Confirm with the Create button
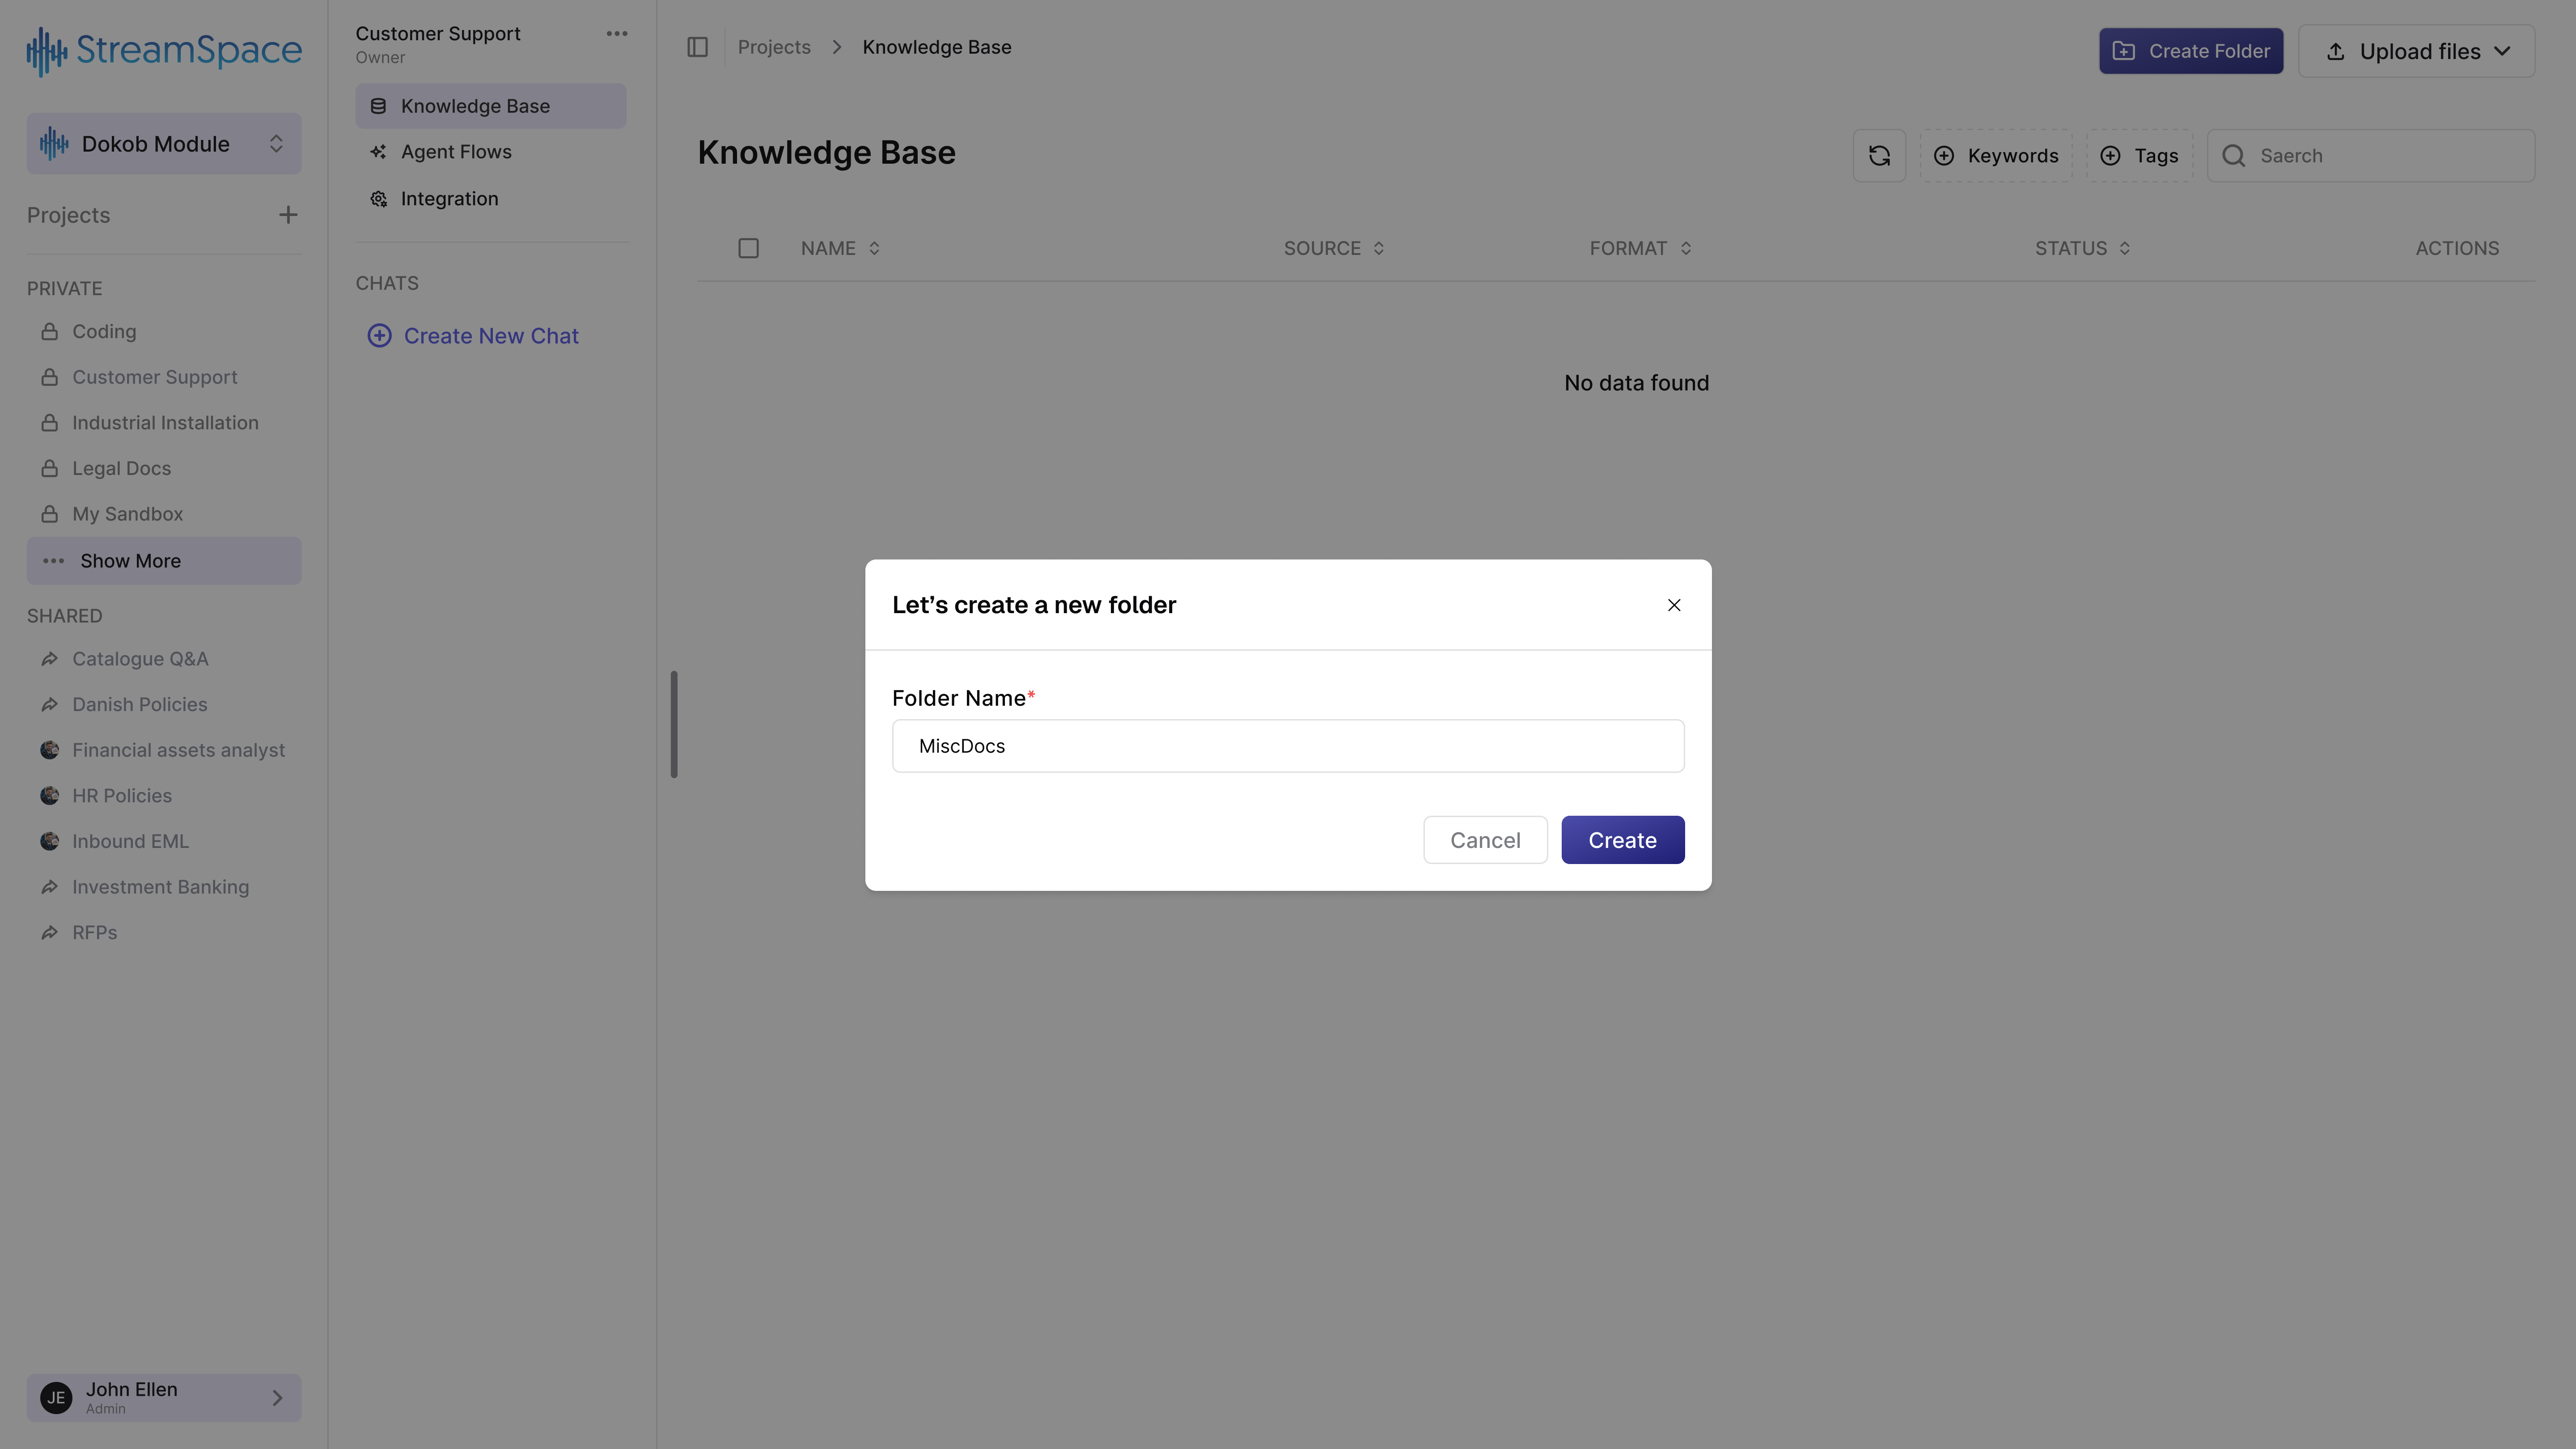The image size is (2576, 1449). pyautogui.click(x=1623, y=840)
